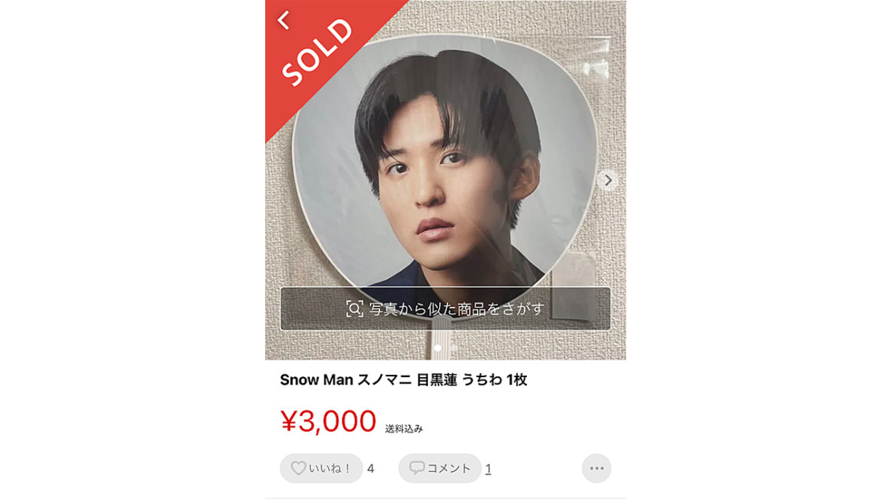This screenshot has width=891, height=501.
Task: Show next product photo with right arrow
Action: click(x=608, y=180)
